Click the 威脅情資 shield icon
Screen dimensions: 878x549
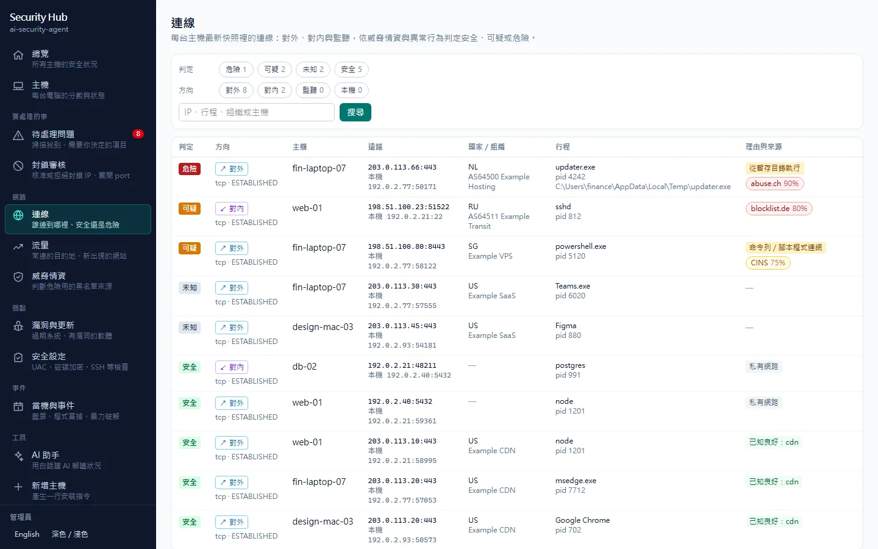click(18, 277)
